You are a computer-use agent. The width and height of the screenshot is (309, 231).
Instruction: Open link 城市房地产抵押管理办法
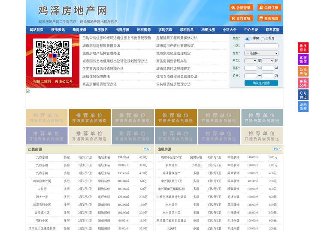tap(101, 53)
